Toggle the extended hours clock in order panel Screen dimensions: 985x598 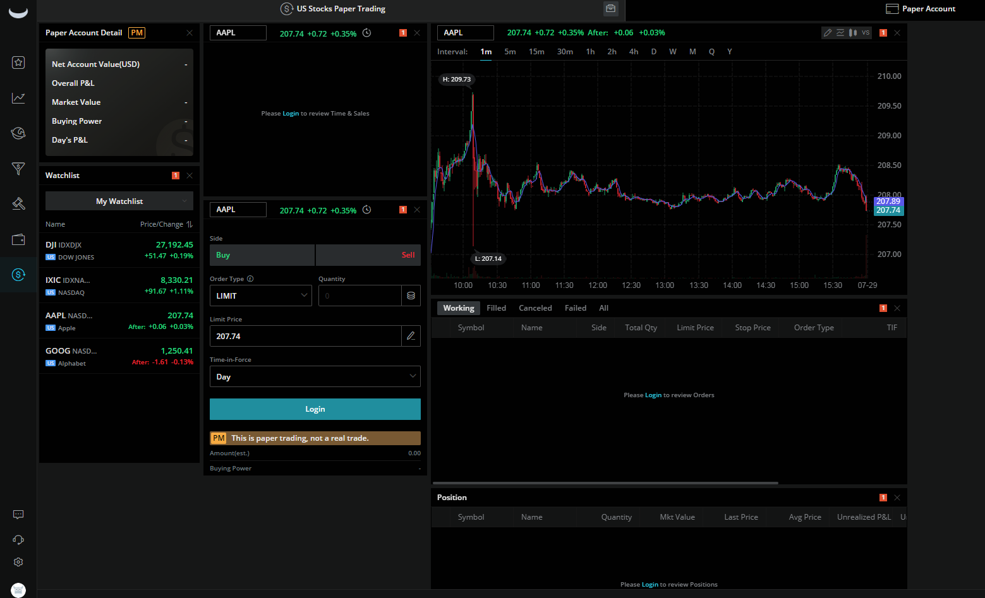click(366, 210)
